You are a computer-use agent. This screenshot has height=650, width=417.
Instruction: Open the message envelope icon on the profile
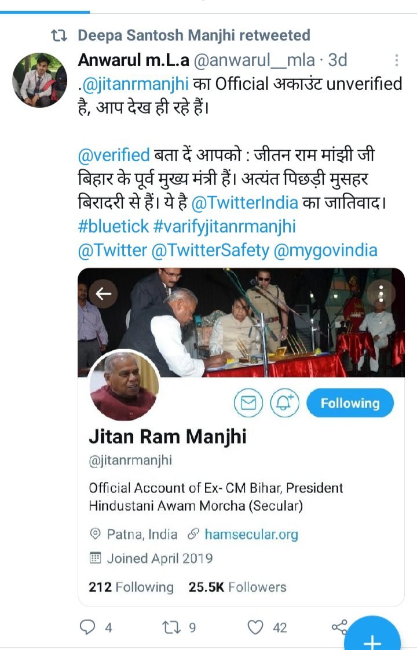[x=248, y=402]
